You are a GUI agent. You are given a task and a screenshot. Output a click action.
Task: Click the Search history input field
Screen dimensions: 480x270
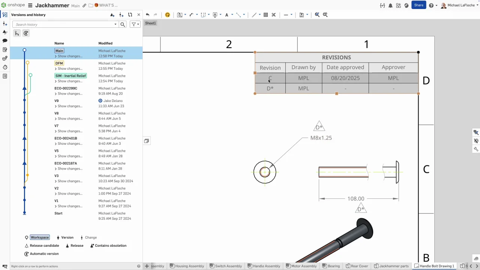click(64, 24)
